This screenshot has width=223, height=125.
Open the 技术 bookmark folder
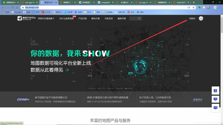pos(88,12)
